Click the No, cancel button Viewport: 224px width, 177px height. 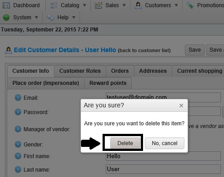(x=165, y=143)
